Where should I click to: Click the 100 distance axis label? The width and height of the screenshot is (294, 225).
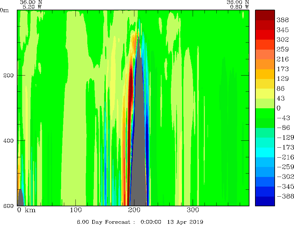click(76, 210)
